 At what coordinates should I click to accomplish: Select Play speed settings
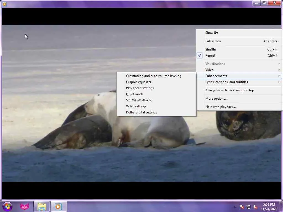(140, 88)
